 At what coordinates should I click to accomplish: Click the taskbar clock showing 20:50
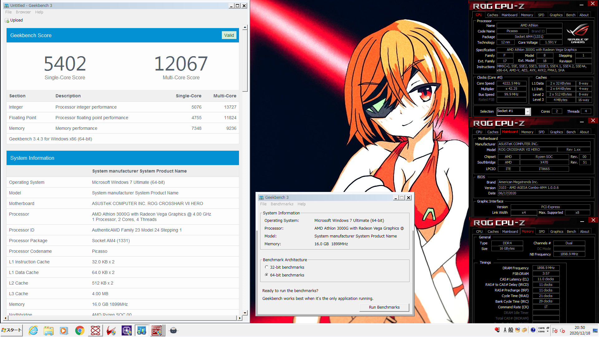(580, 330)
